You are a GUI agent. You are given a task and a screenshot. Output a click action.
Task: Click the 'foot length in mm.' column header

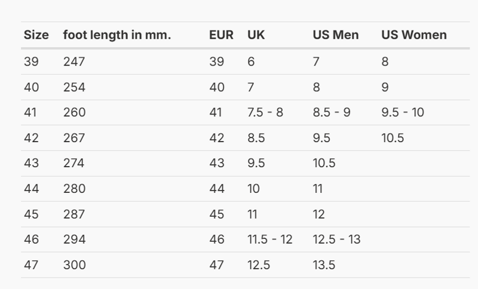(117, 35)
